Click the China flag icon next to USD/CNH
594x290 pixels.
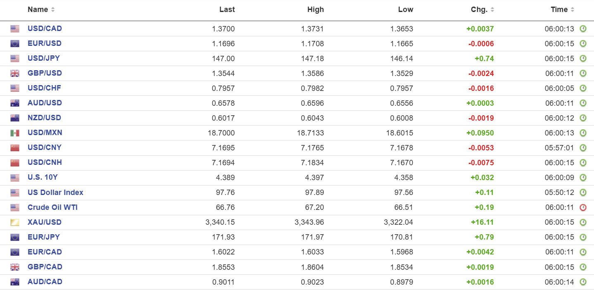pyautogui.click(x=15, y=163)
